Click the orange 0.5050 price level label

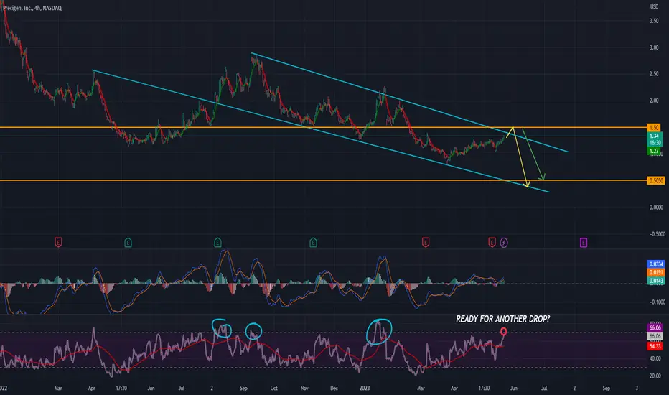[656, 180]
